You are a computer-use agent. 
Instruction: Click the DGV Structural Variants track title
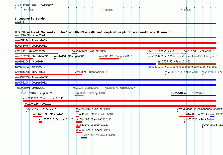(x=93, y=32)
